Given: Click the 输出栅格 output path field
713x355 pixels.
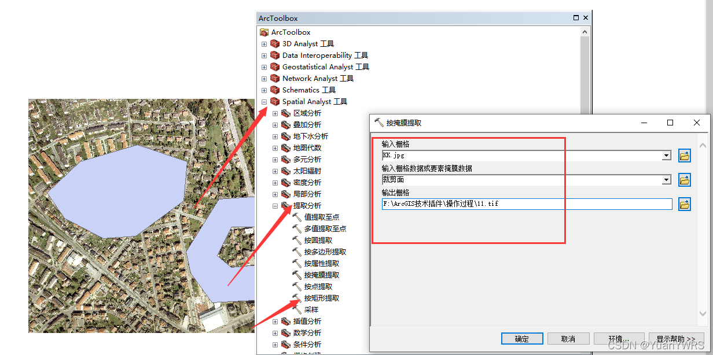Looking at the screenshot, I should (527, 204).
